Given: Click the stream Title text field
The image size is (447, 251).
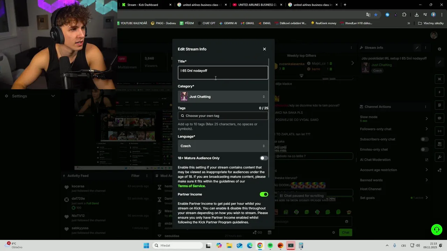Looking at the screenshot, I should click(x=223, y=73).
